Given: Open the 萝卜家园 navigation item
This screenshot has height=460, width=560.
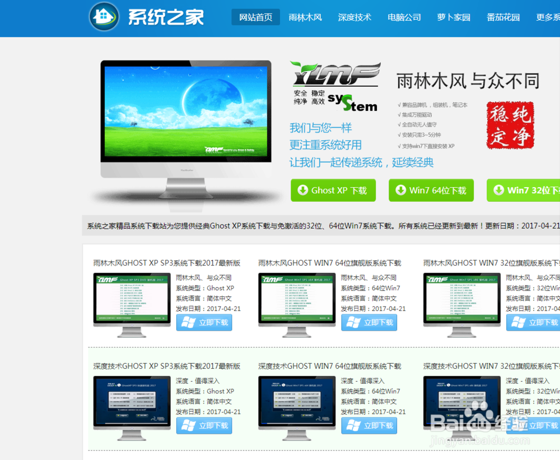Looking at the screenshot, I should click(x=454, y=17).
